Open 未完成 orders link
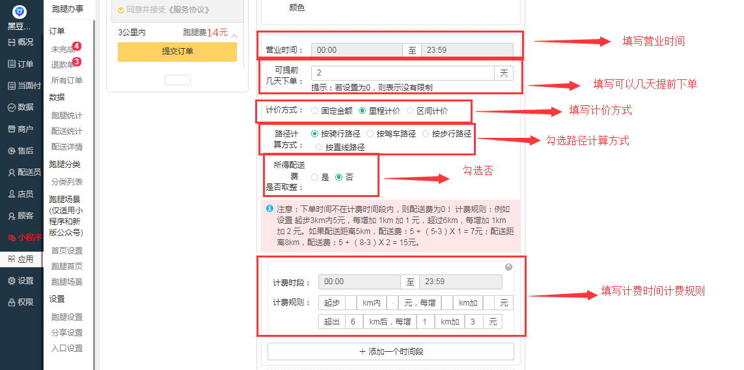This screenshot has height=370, width=744. [x=62, y=49]
